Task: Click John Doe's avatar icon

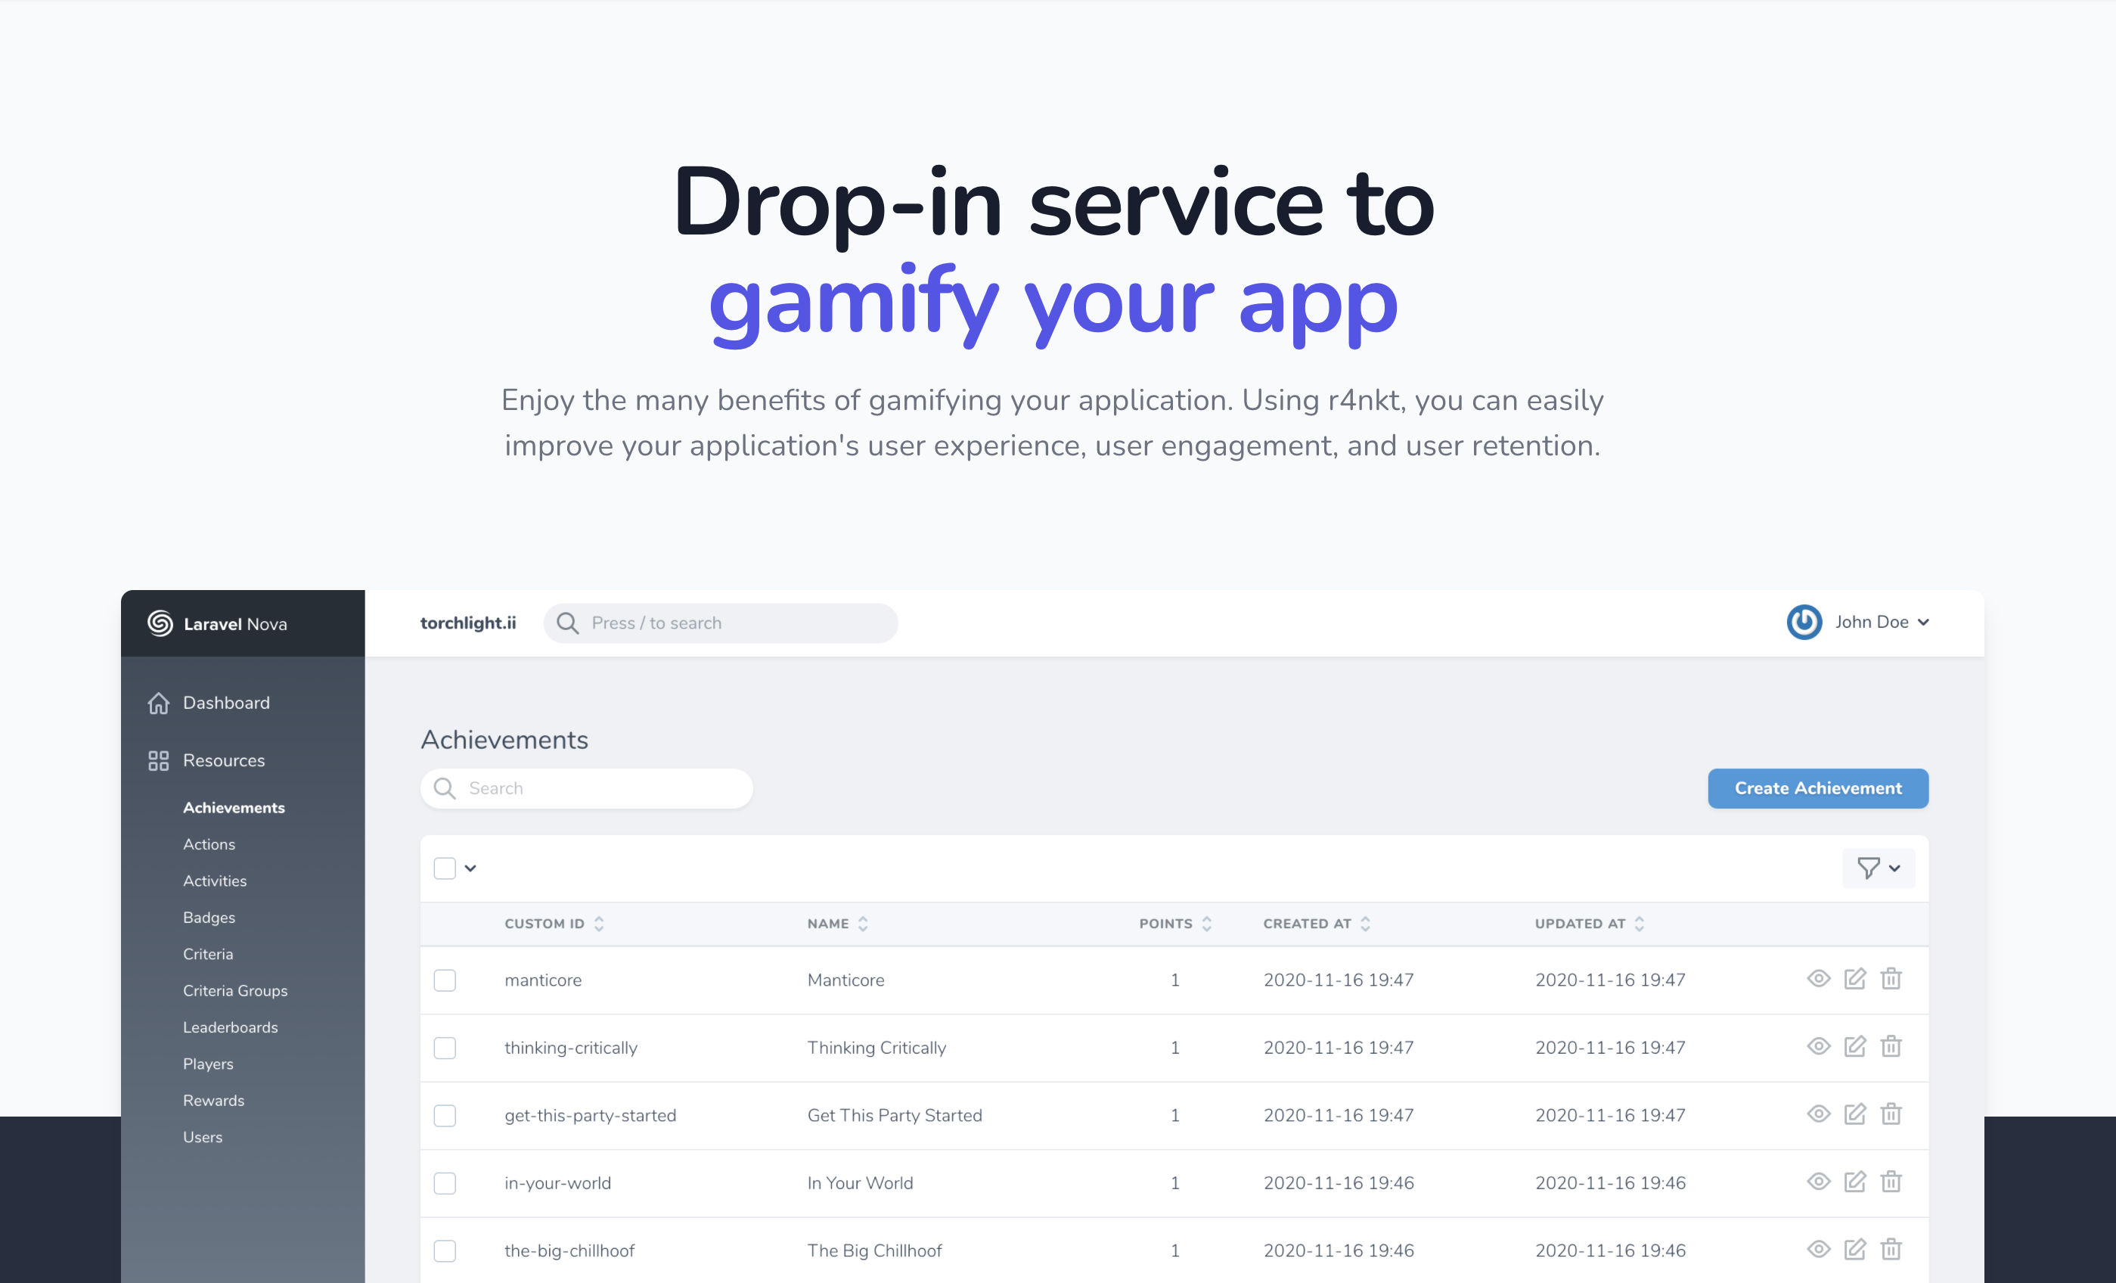Action: point(1804,623)
